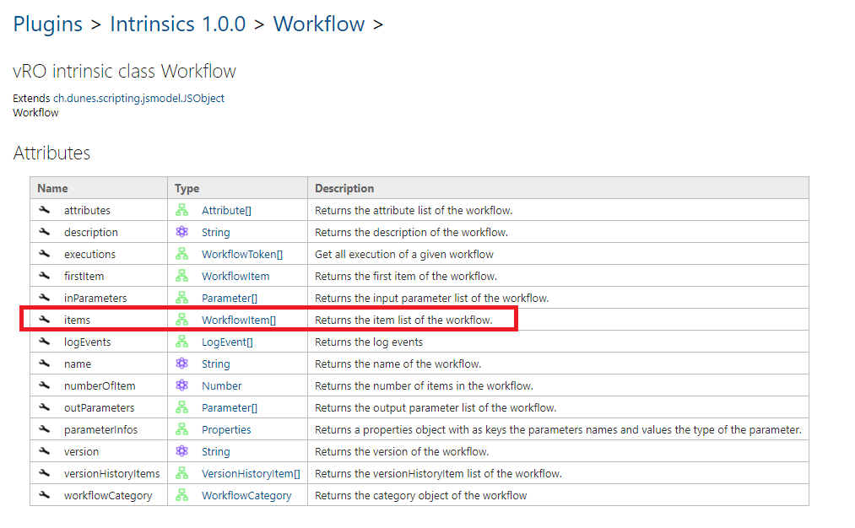Select the 'workflowCategory' attribute name
The image size is (855, 528).
coord(108,495)
